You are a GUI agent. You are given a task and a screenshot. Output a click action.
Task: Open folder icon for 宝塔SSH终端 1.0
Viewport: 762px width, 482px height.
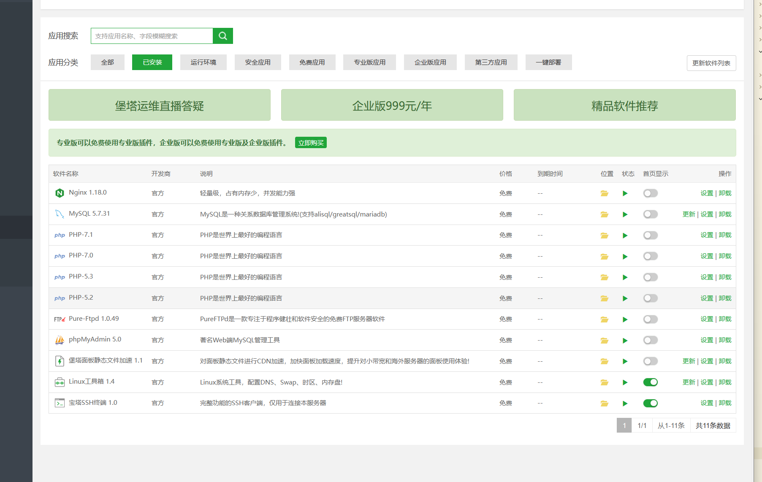(605, 403)
